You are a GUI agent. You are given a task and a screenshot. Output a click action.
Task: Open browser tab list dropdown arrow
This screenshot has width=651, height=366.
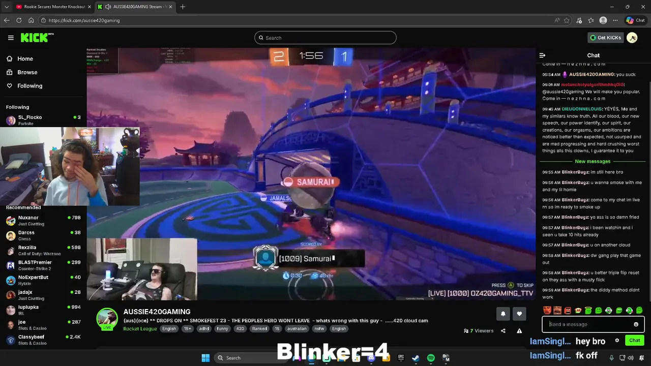click(x=7, y=7)
